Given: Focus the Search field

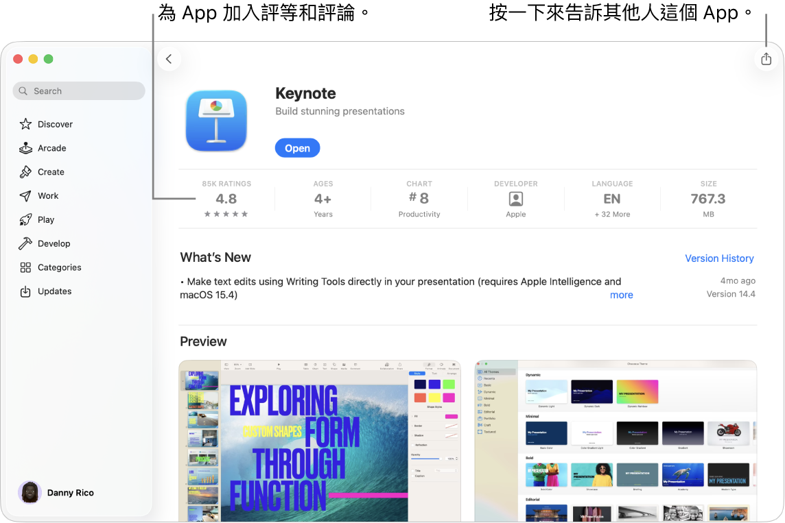Looking at the screenshot, I should (x=79, y=91).
